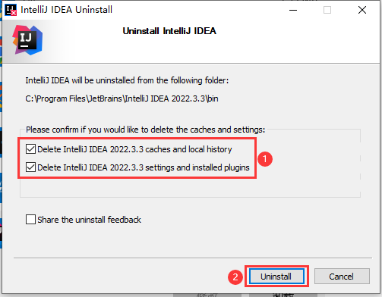
Task: Click the title bar uninstaller icon
Action: tap(11, 10)
